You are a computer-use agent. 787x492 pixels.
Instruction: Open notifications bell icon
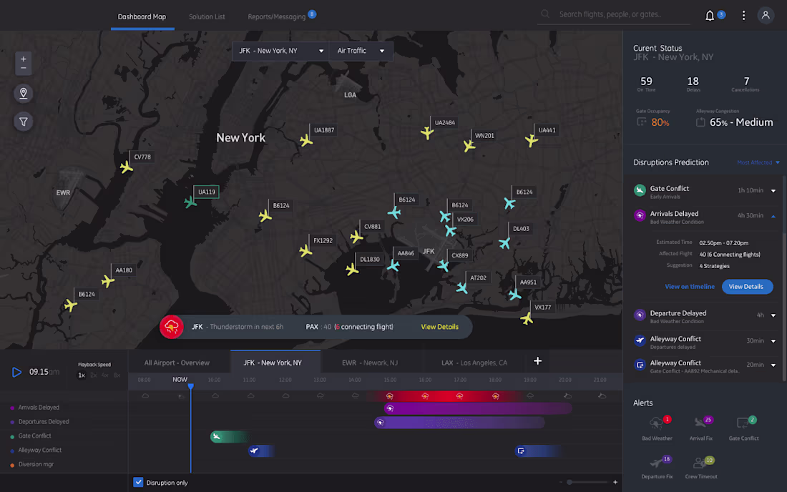click(710, 16)
